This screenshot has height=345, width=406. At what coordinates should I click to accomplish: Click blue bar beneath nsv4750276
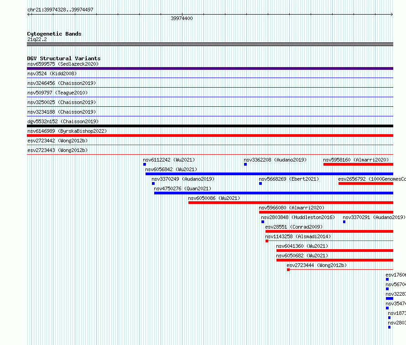coord(274,193)
